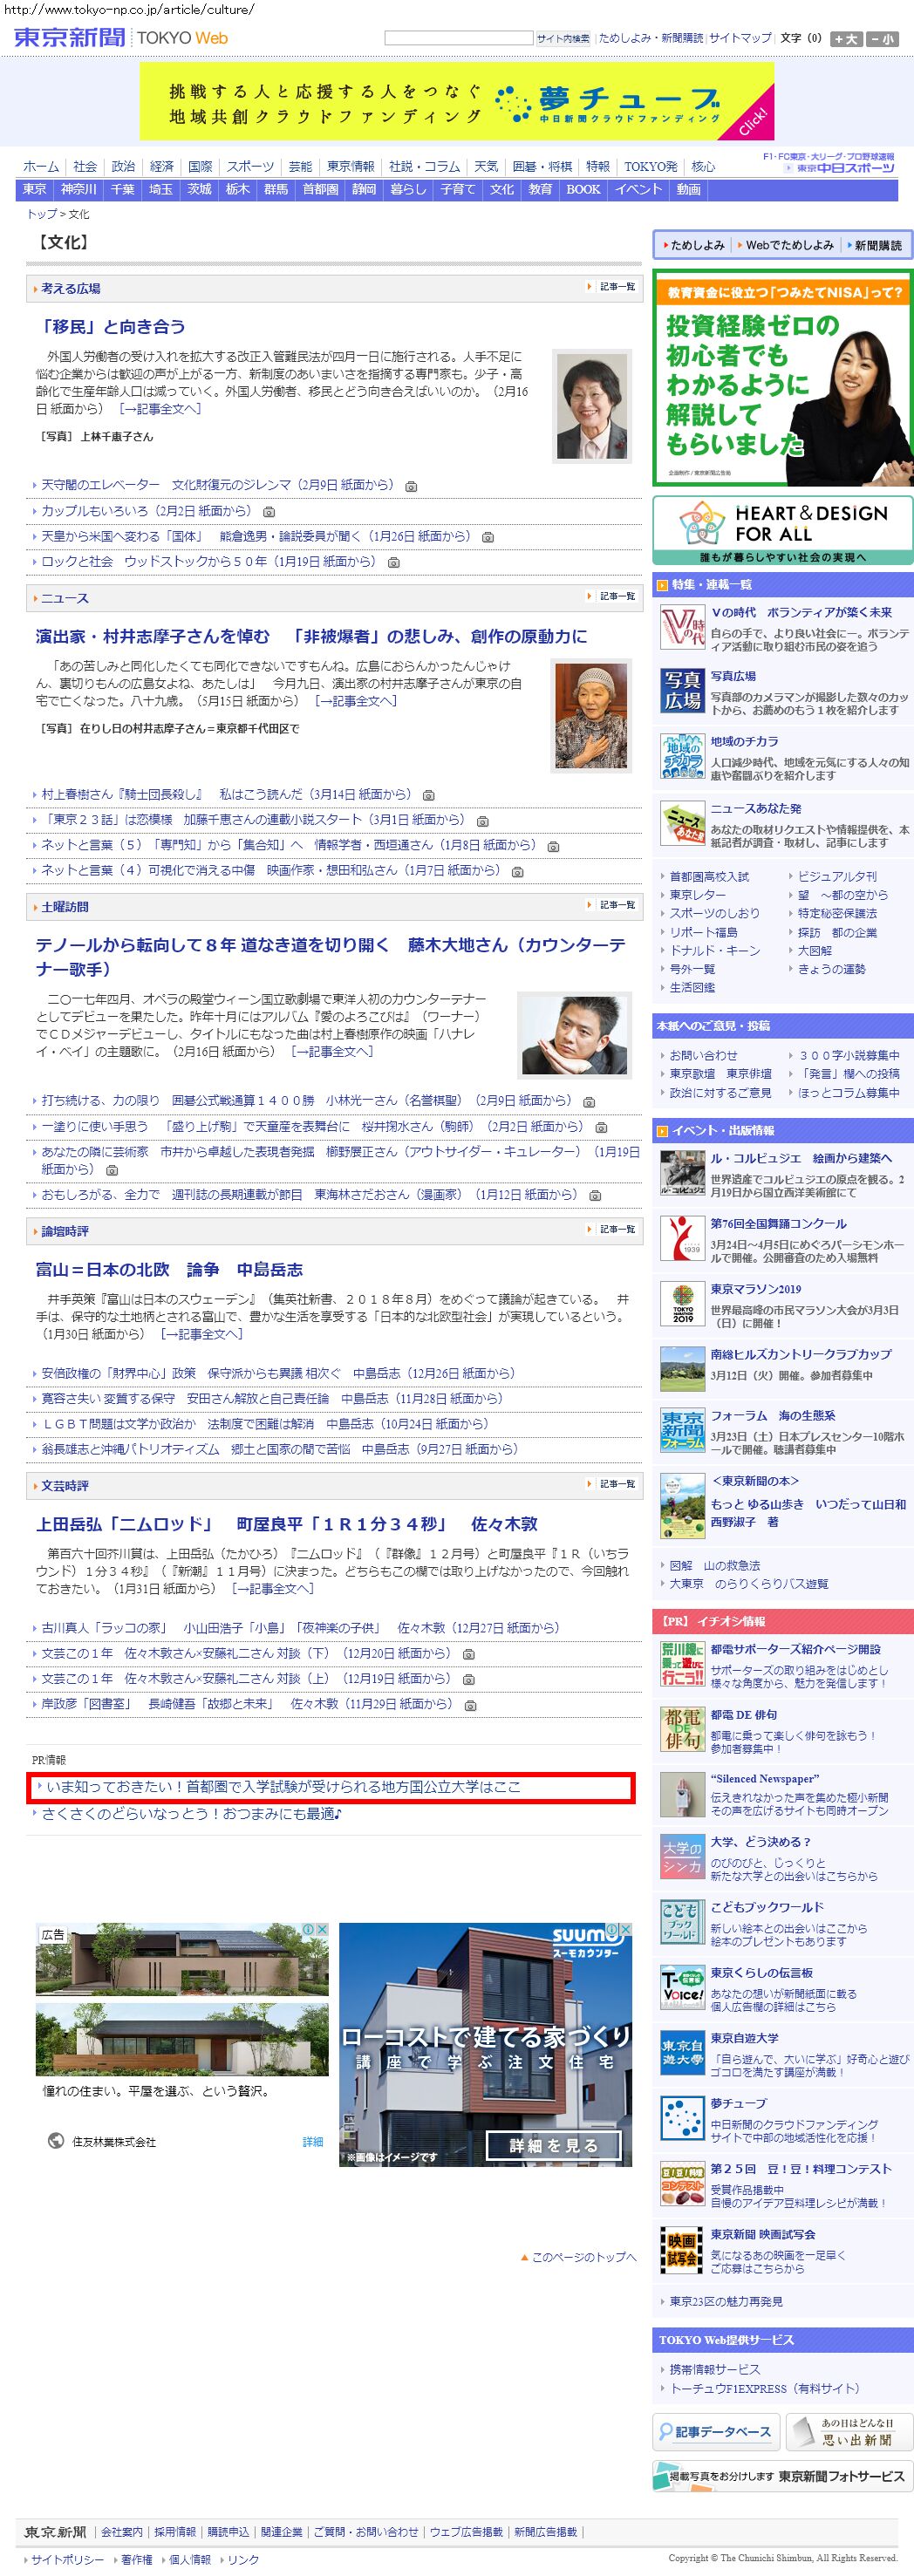Open the 豆!豆!料理コンテスト icon
The image size is (914, 2576).
[x=682, y=2184]
